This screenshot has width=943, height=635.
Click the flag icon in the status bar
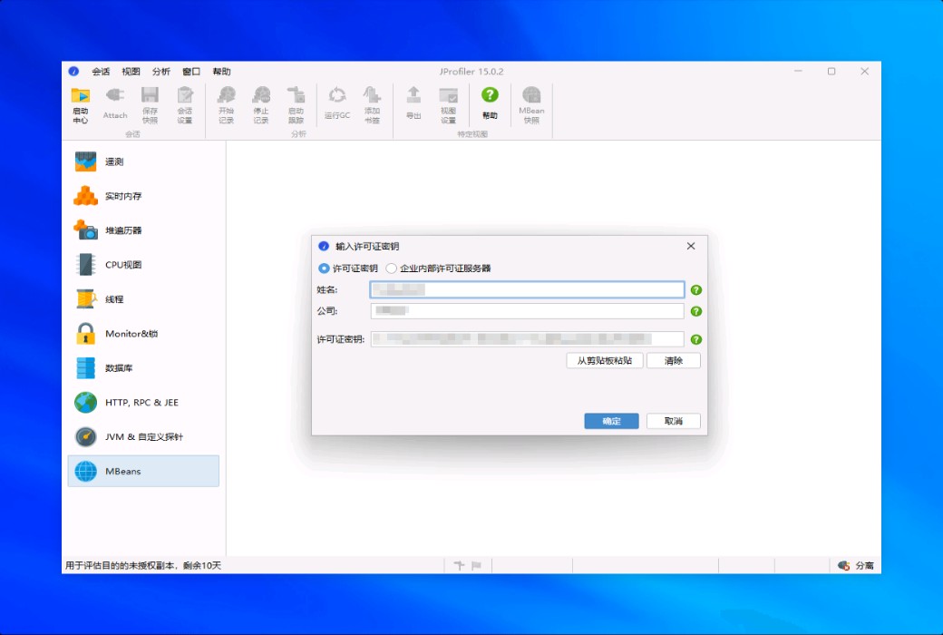[x=476, y=565]
